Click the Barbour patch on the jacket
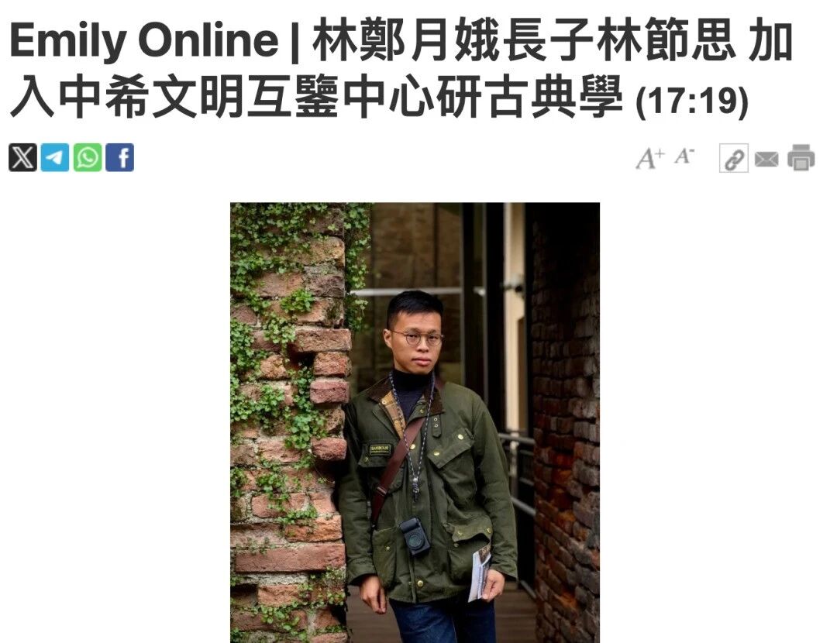837x643 pixels. pyautogui.click(x=380, y=449)
